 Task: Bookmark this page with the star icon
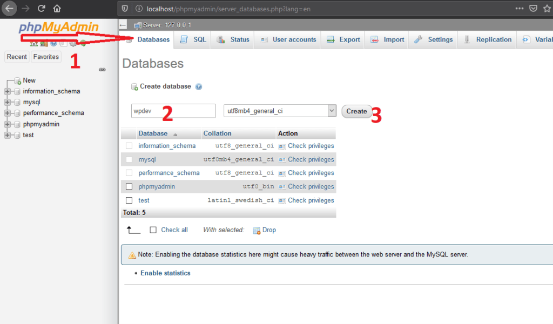tap(547, 9)
